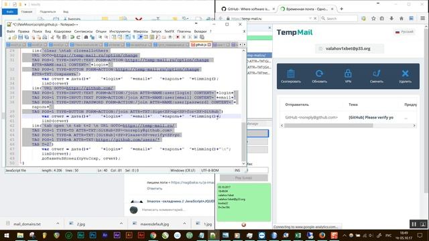Viewport: 429px width, 241px height.
Task: Click the GitHub noreply@github.com sender row
Action: 311,117
